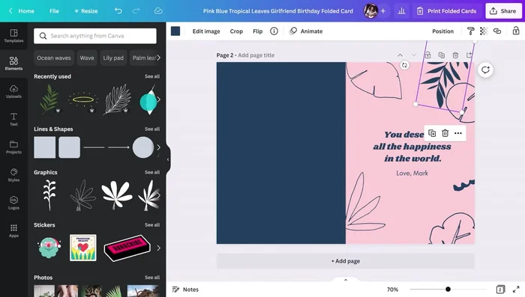Duplicate Page 2 with the page duplicate icon

(x=442, y=55)
